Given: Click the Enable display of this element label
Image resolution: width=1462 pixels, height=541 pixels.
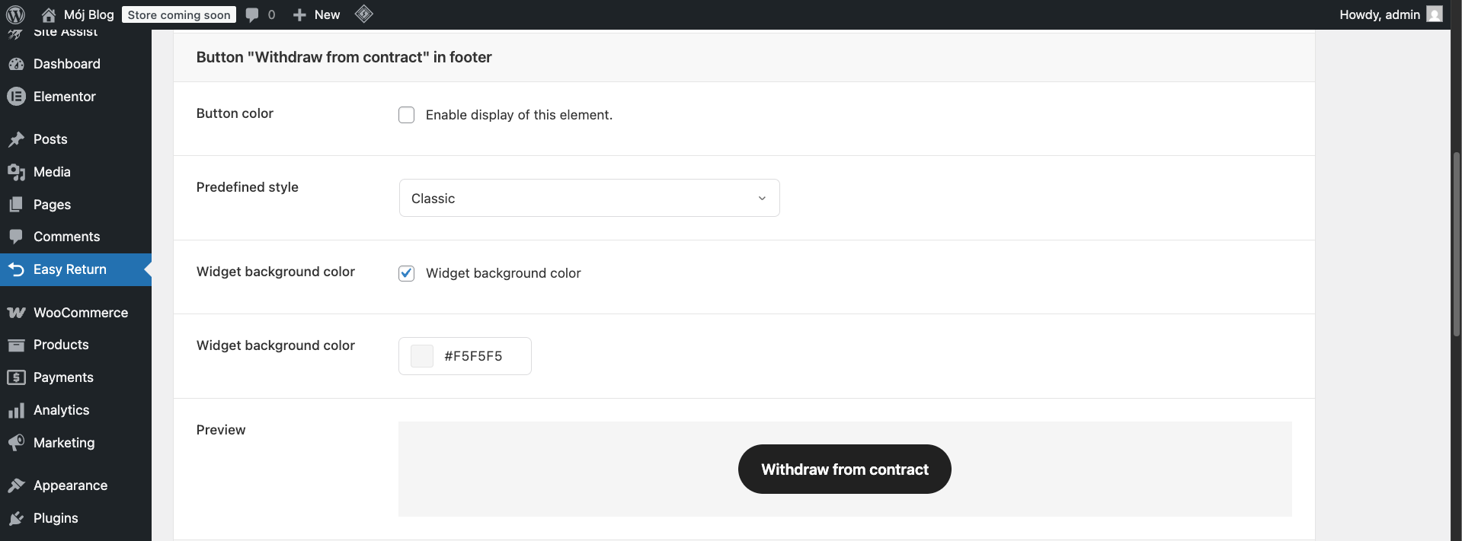Looking at the screenshot, I should coord(519,115).
